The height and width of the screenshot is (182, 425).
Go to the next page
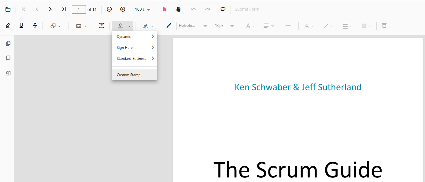point(50,9)
